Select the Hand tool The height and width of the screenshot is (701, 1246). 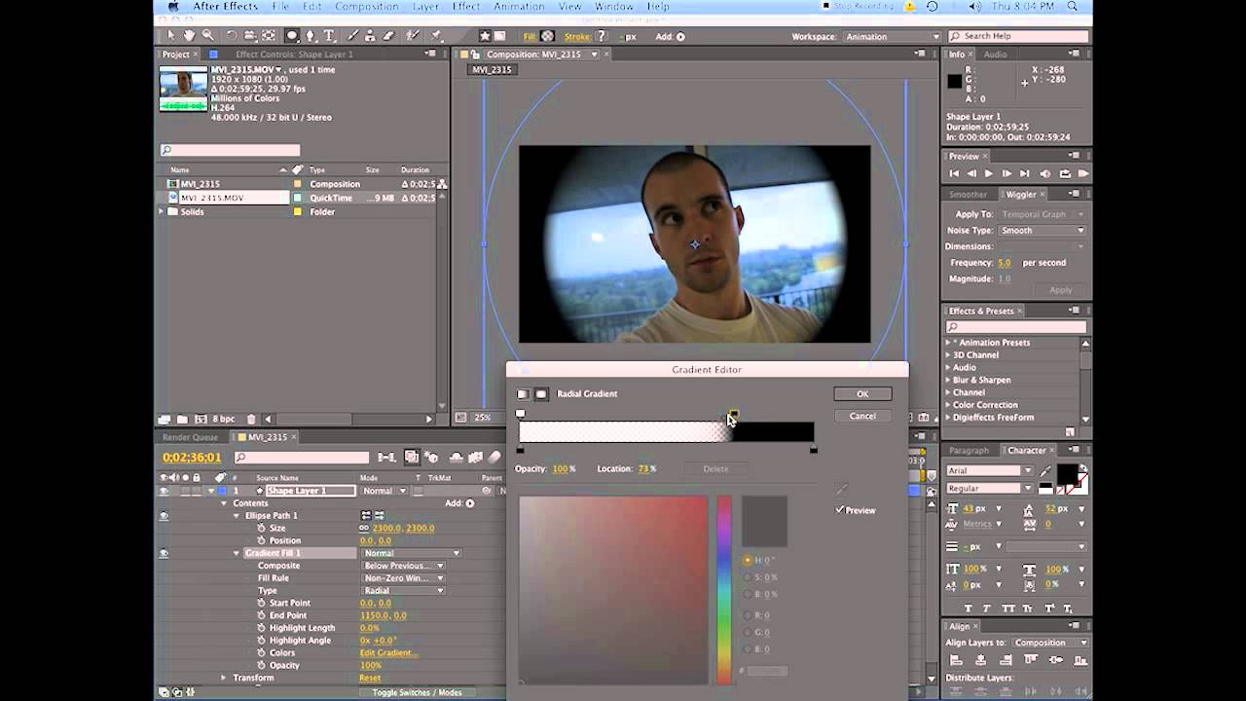[189, 36]
